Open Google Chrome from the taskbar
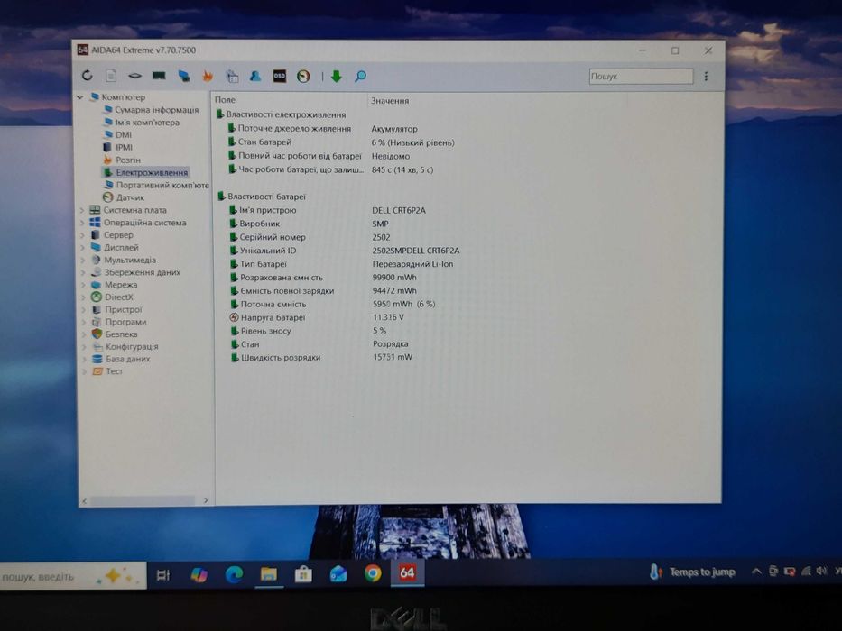842x631 pixels. (373, 573)
